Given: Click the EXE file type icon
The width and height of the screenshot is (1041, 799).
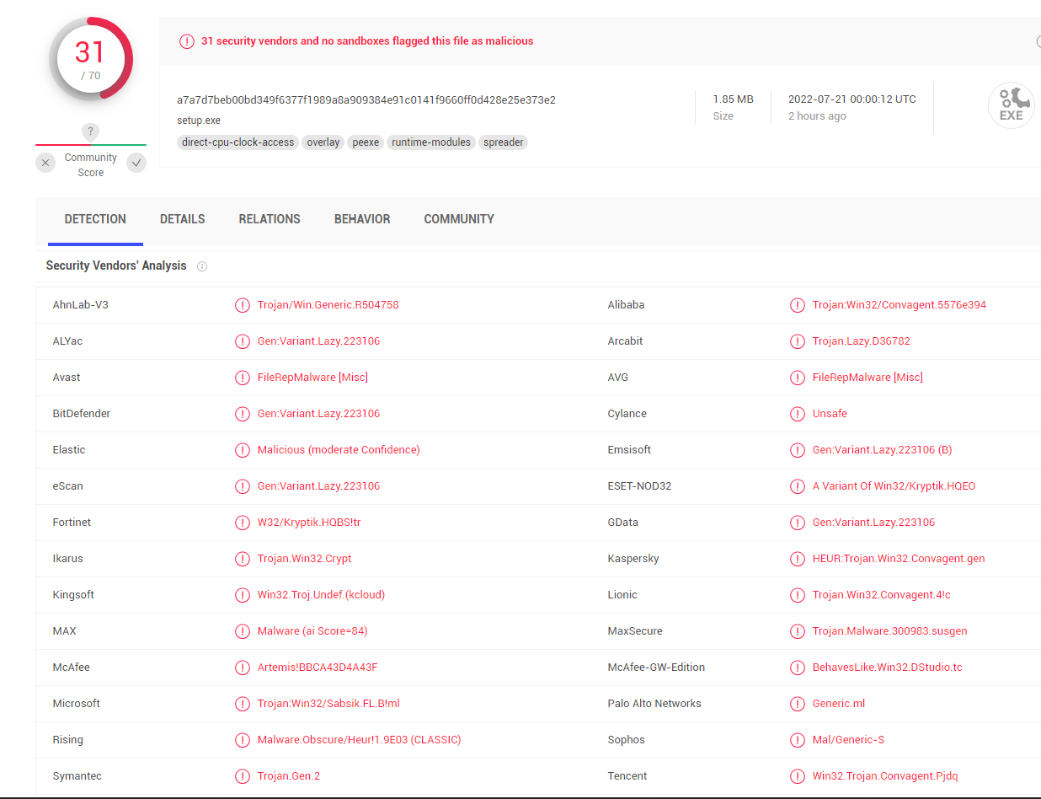Looking at the screenshot, I should (x=1011, y=106).
